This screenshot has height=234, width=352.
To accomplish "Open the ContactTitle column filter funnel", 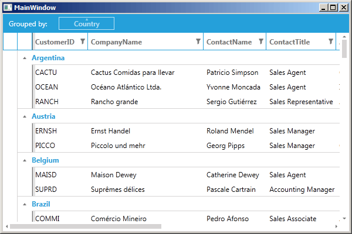I will pyautogui.click(x=331, y=42).
